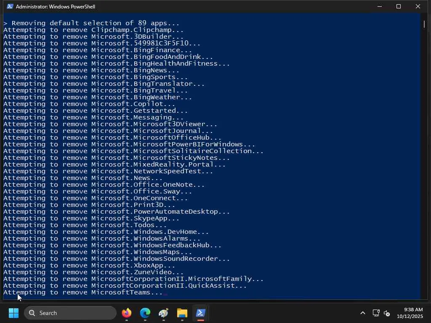Screen dimensions: 431x323
Task: Click the taskbar Search box
Action: pos(70,313)
